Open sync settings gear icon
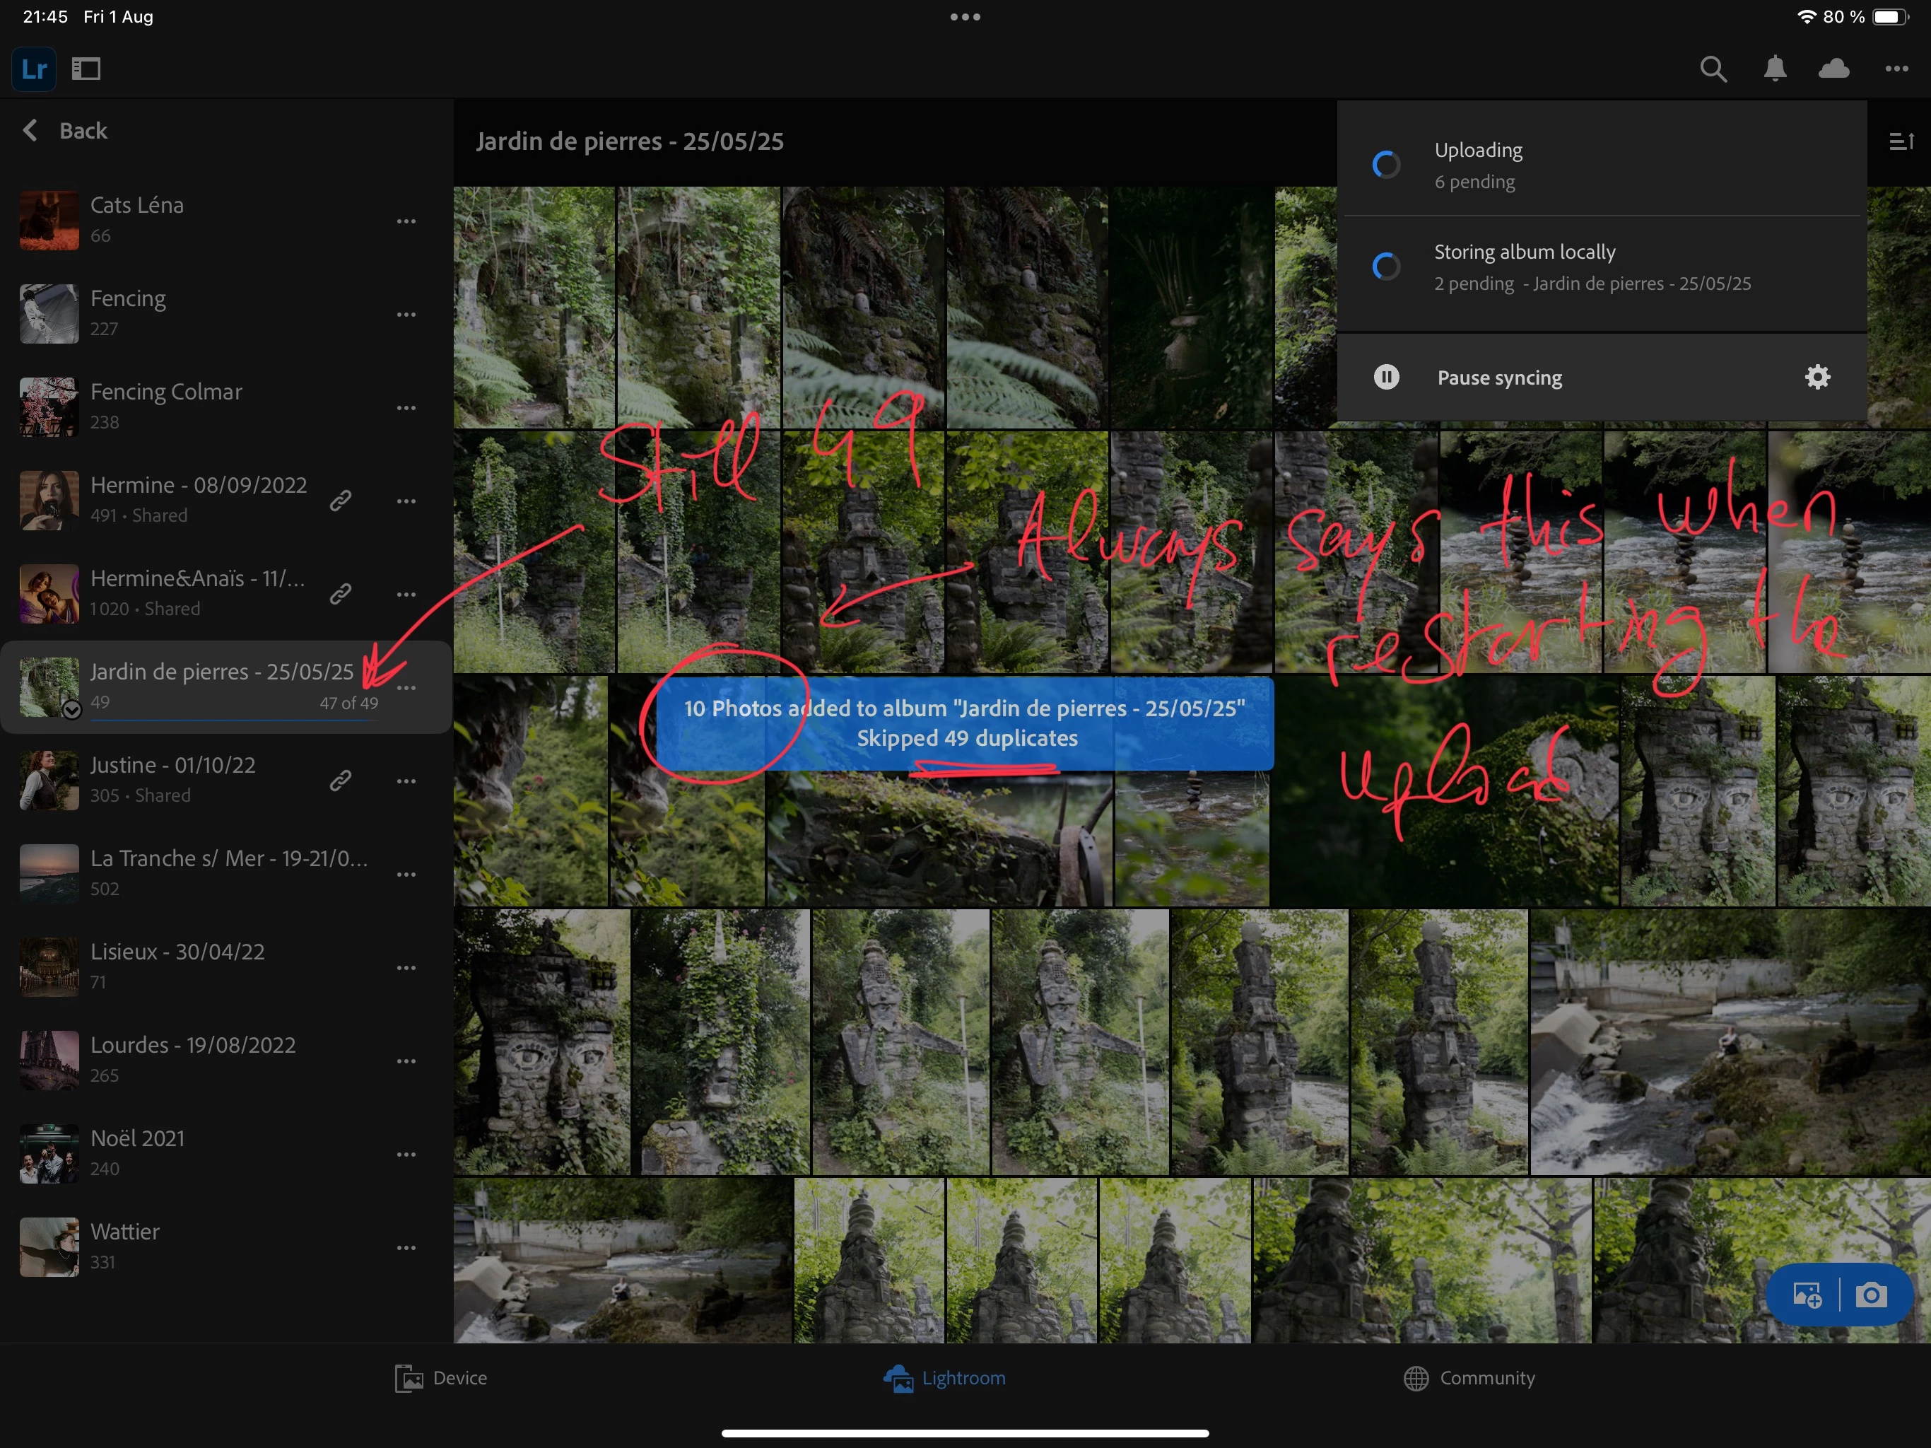1931x1448 pixels. coord(1816,378)
